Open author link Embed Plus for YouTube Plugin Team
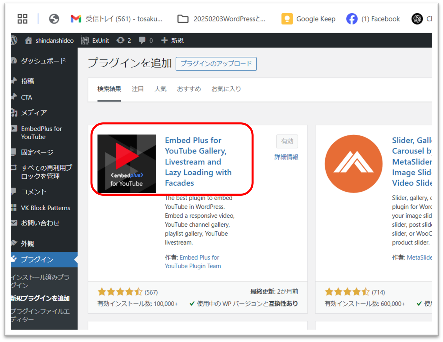443x342 pixels. [x=193, y=262]
